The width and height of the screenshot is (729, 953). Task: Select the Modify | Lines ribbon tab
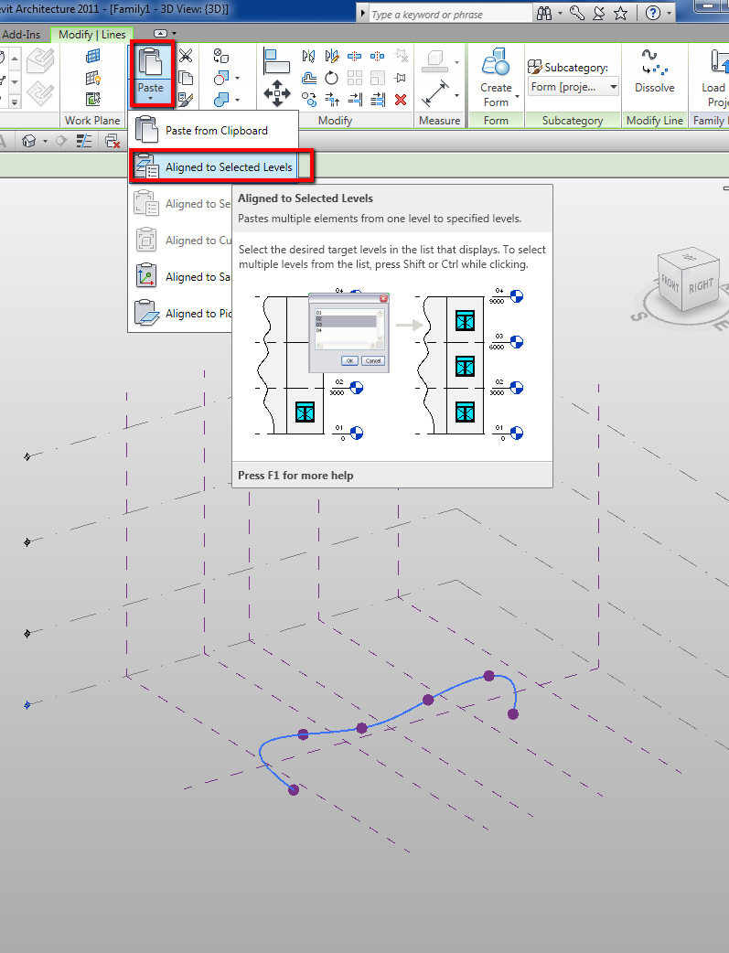[x=91, y=35]
